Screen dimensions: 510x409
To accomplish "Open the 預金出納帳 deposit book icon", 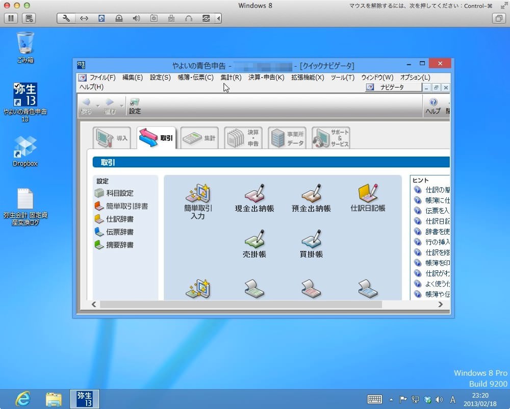I will click(311, 198).
